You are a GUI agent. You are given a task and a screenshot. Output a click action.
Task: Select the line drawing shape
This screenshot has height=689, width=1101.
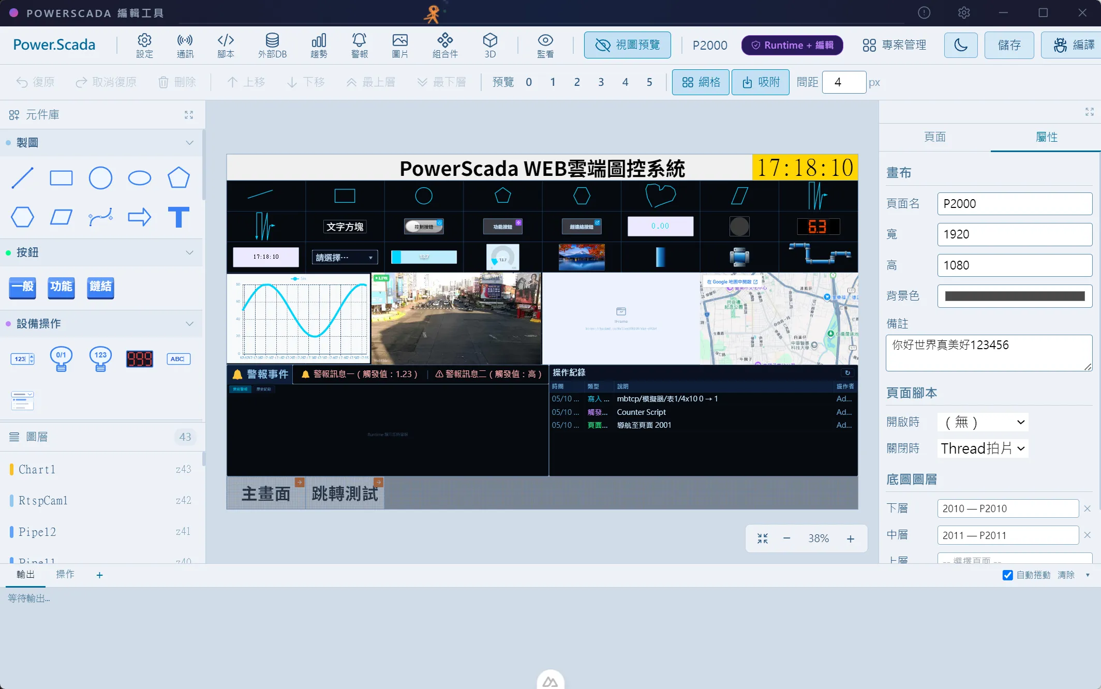pyautogui.click(x=22, y=178)
